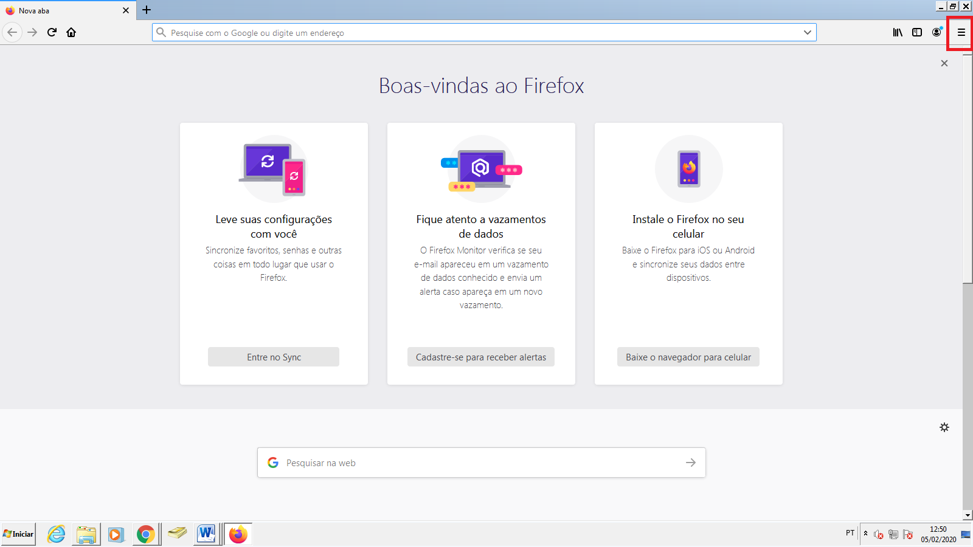Expand the address bar history dropdown
The height and width of the screenshot is (547, 973).
coord(808,32)
